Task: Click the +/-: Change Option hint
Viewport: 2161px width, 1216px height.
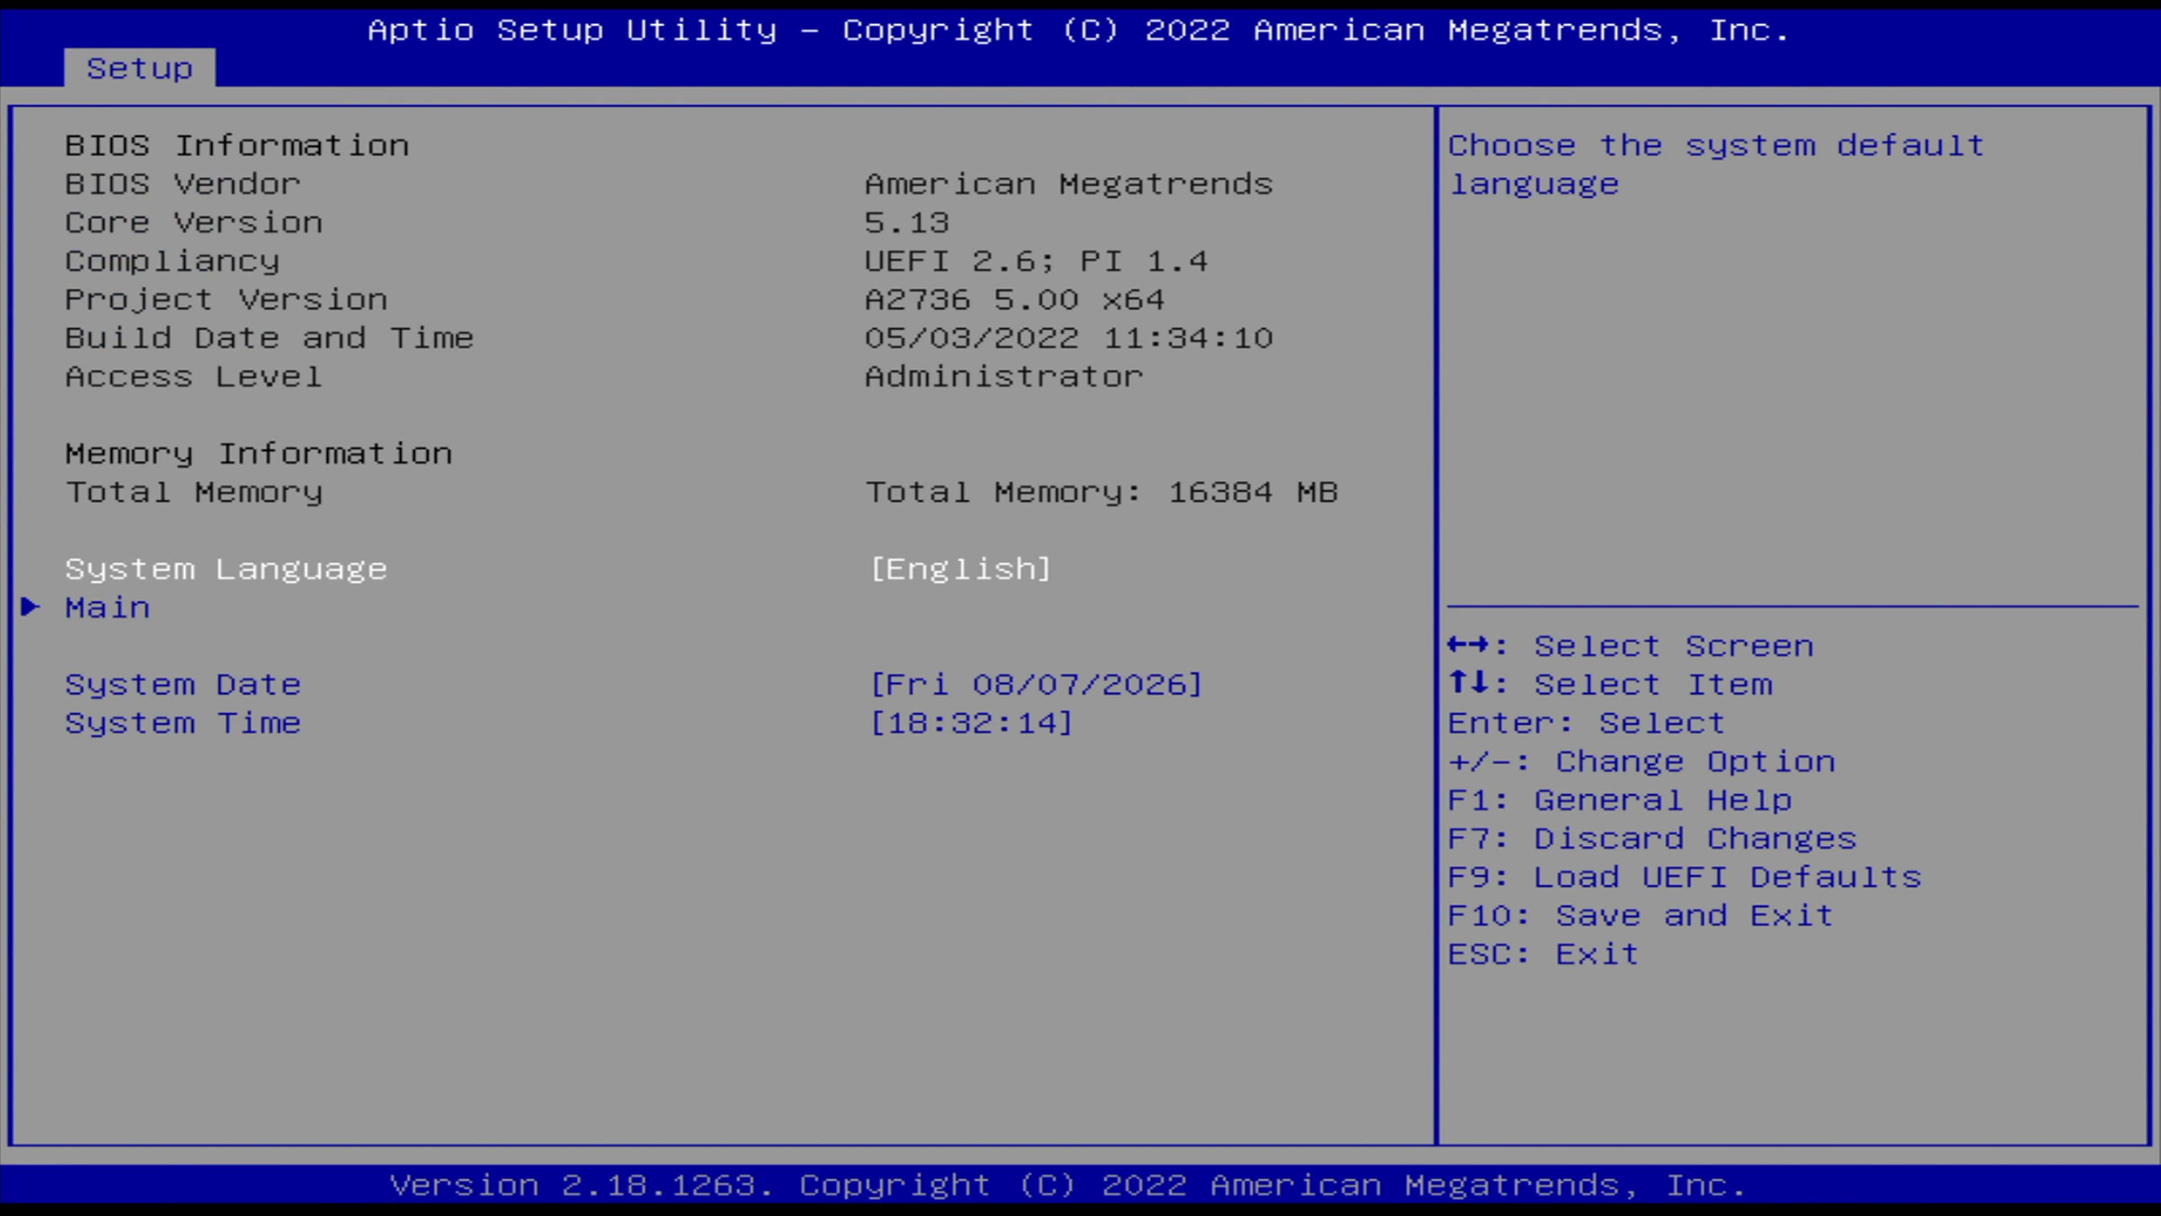Action: 1642,762
